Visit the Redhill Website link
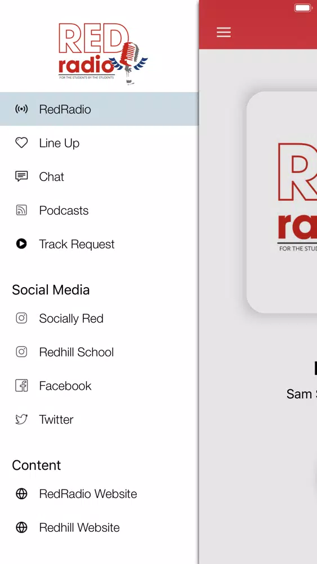 [99, 528]
